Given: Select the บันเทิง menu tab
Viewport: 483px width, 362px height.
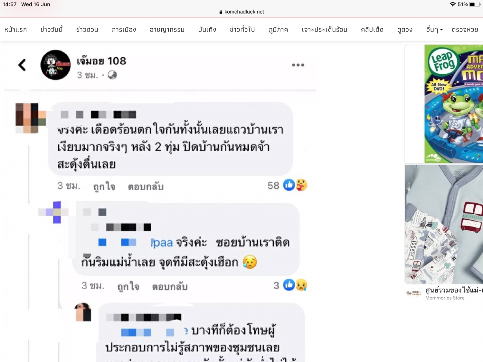Looking at the screenshot, I should point(207,30).
